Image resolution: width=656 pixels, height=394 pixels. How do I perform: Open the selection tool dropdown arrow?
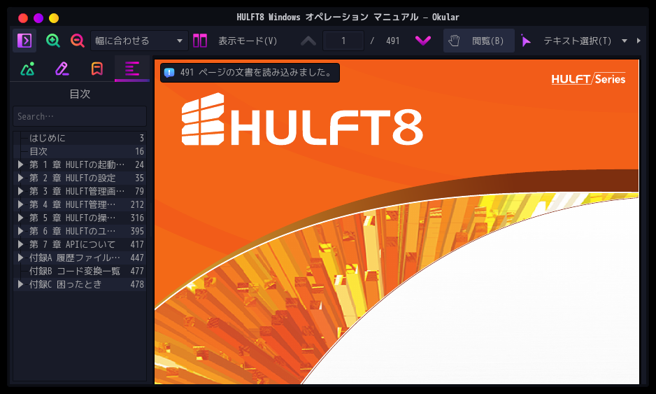tap(625, 41)
